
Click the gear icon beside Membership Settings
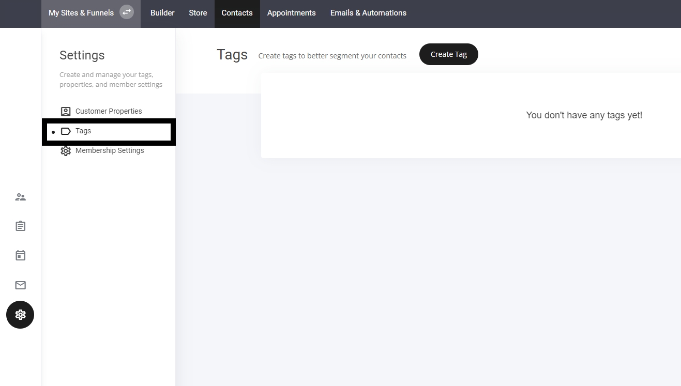click(x=66, y=151)
